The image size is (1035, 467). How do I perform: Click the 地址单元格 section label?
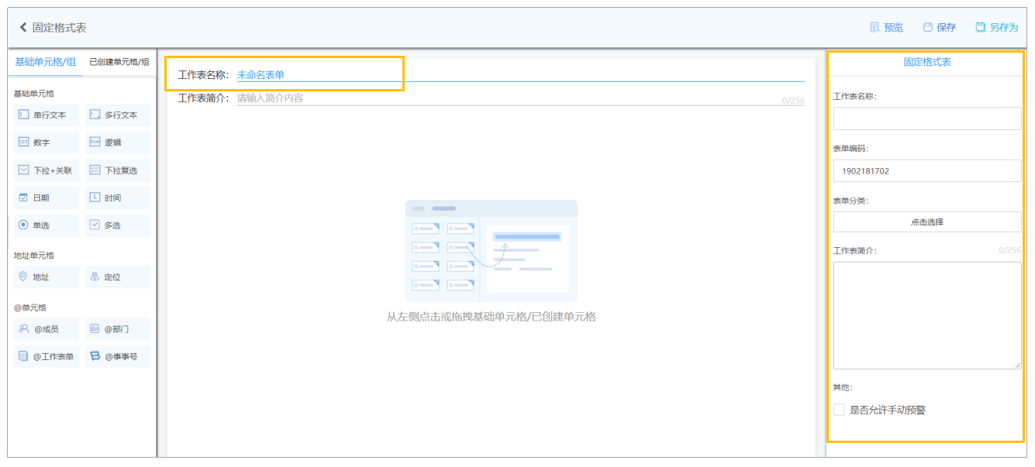(33, 256)
